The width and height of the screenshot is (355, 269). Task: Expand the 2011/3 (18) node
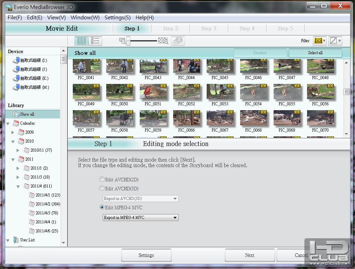pyautogui.click(x=18, y=177)
